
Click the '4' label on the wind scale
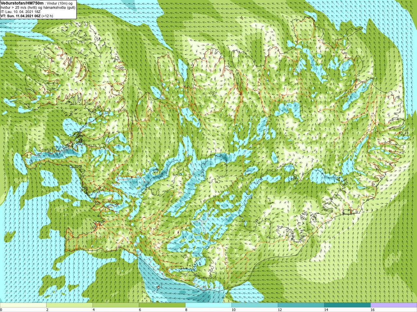[93, 310]
